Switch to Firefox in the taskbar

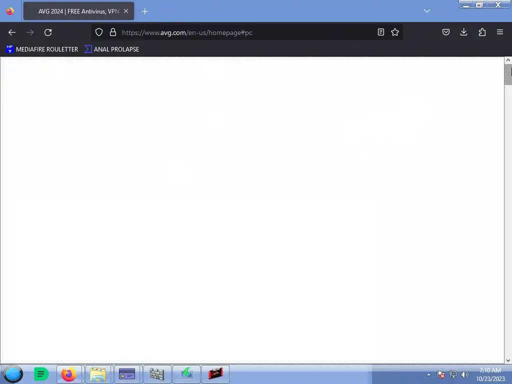pos(69,374)
